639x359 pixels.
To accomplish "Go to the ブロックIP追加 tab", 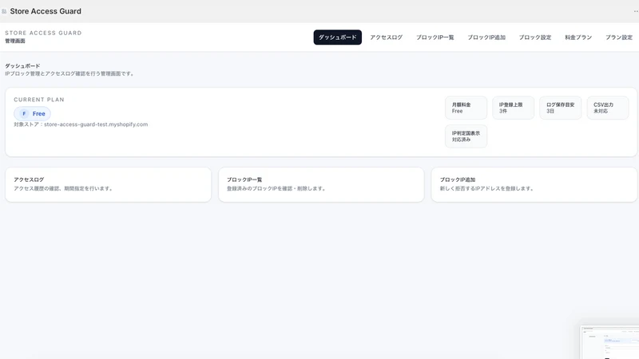I will coord(486,37).
